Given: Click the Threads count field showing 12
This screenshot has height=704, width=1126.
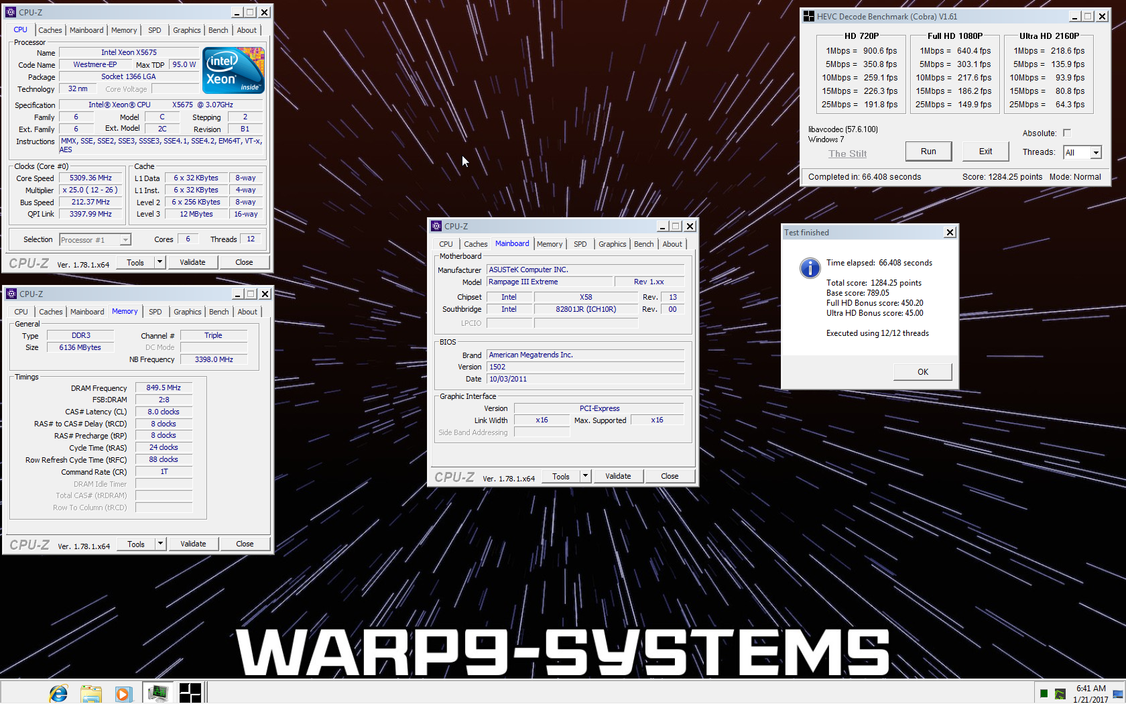Looking at the screenshot, I should [251, 239].
